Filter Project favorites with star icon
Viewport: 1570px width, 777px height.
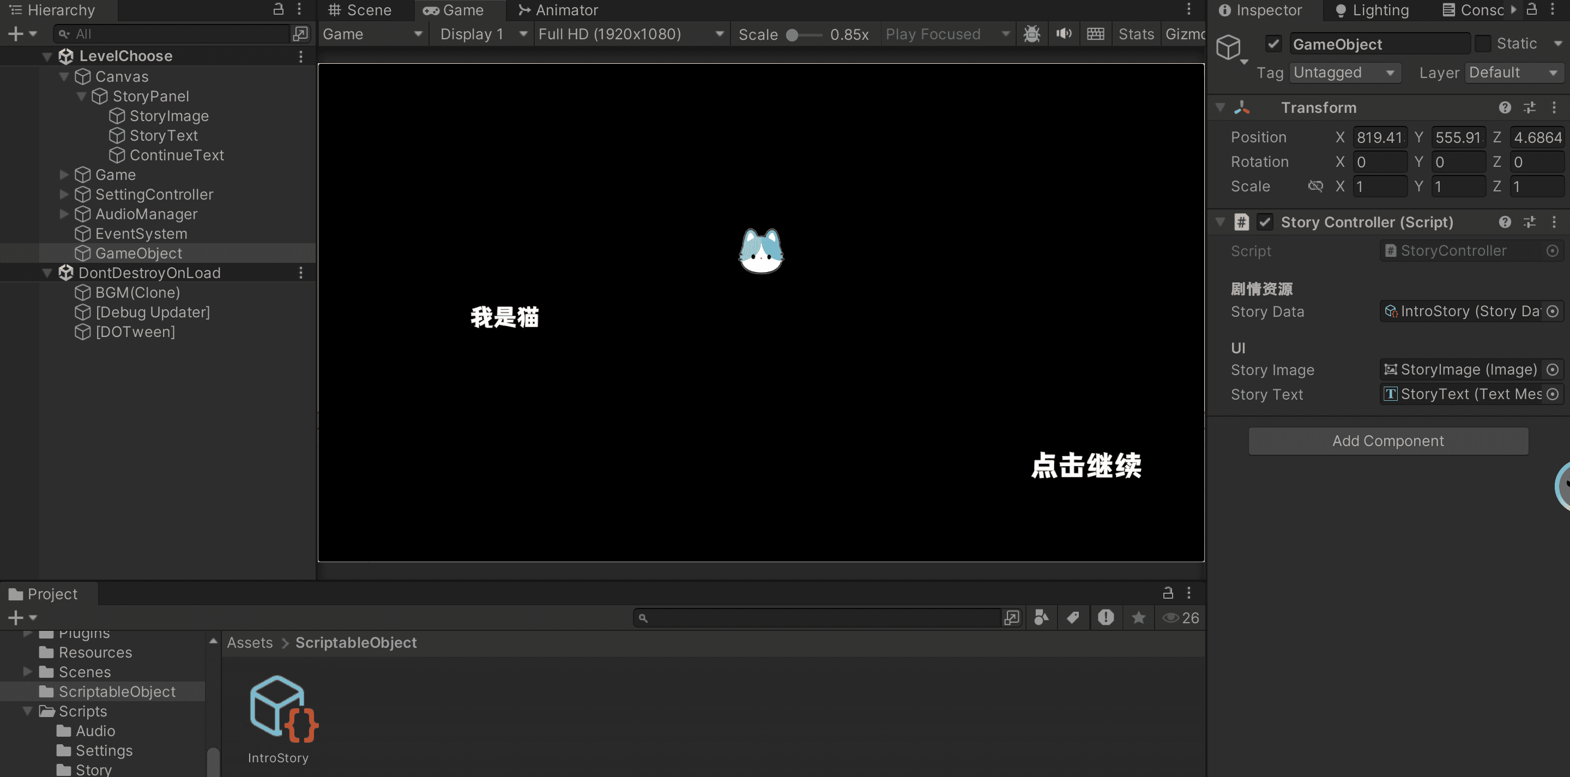[1138, 618]
